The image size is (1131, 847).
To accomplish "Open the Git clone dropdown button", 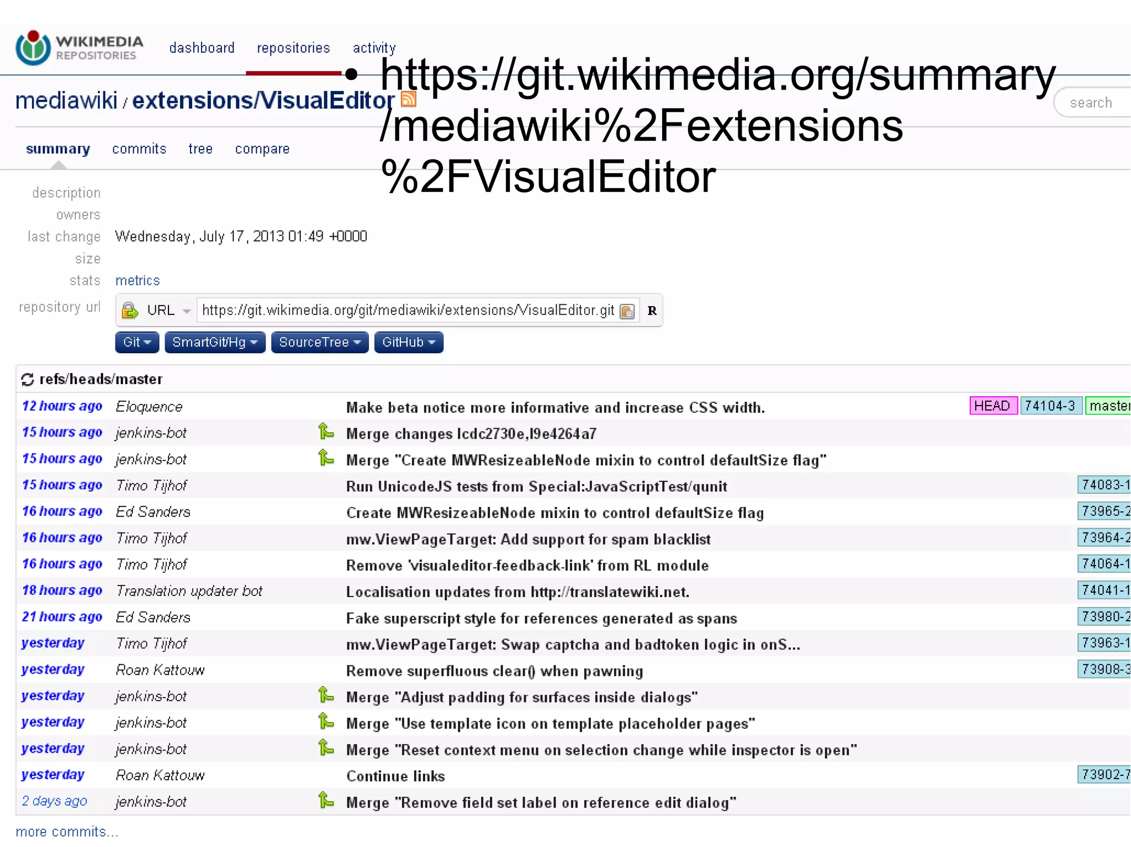I will tap(137, 342).
